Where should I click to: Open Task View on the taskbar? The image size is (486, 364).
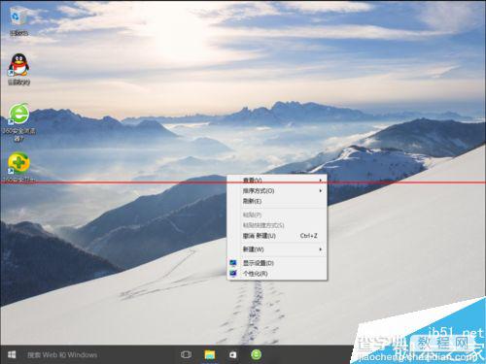click(x=186, y=354)
